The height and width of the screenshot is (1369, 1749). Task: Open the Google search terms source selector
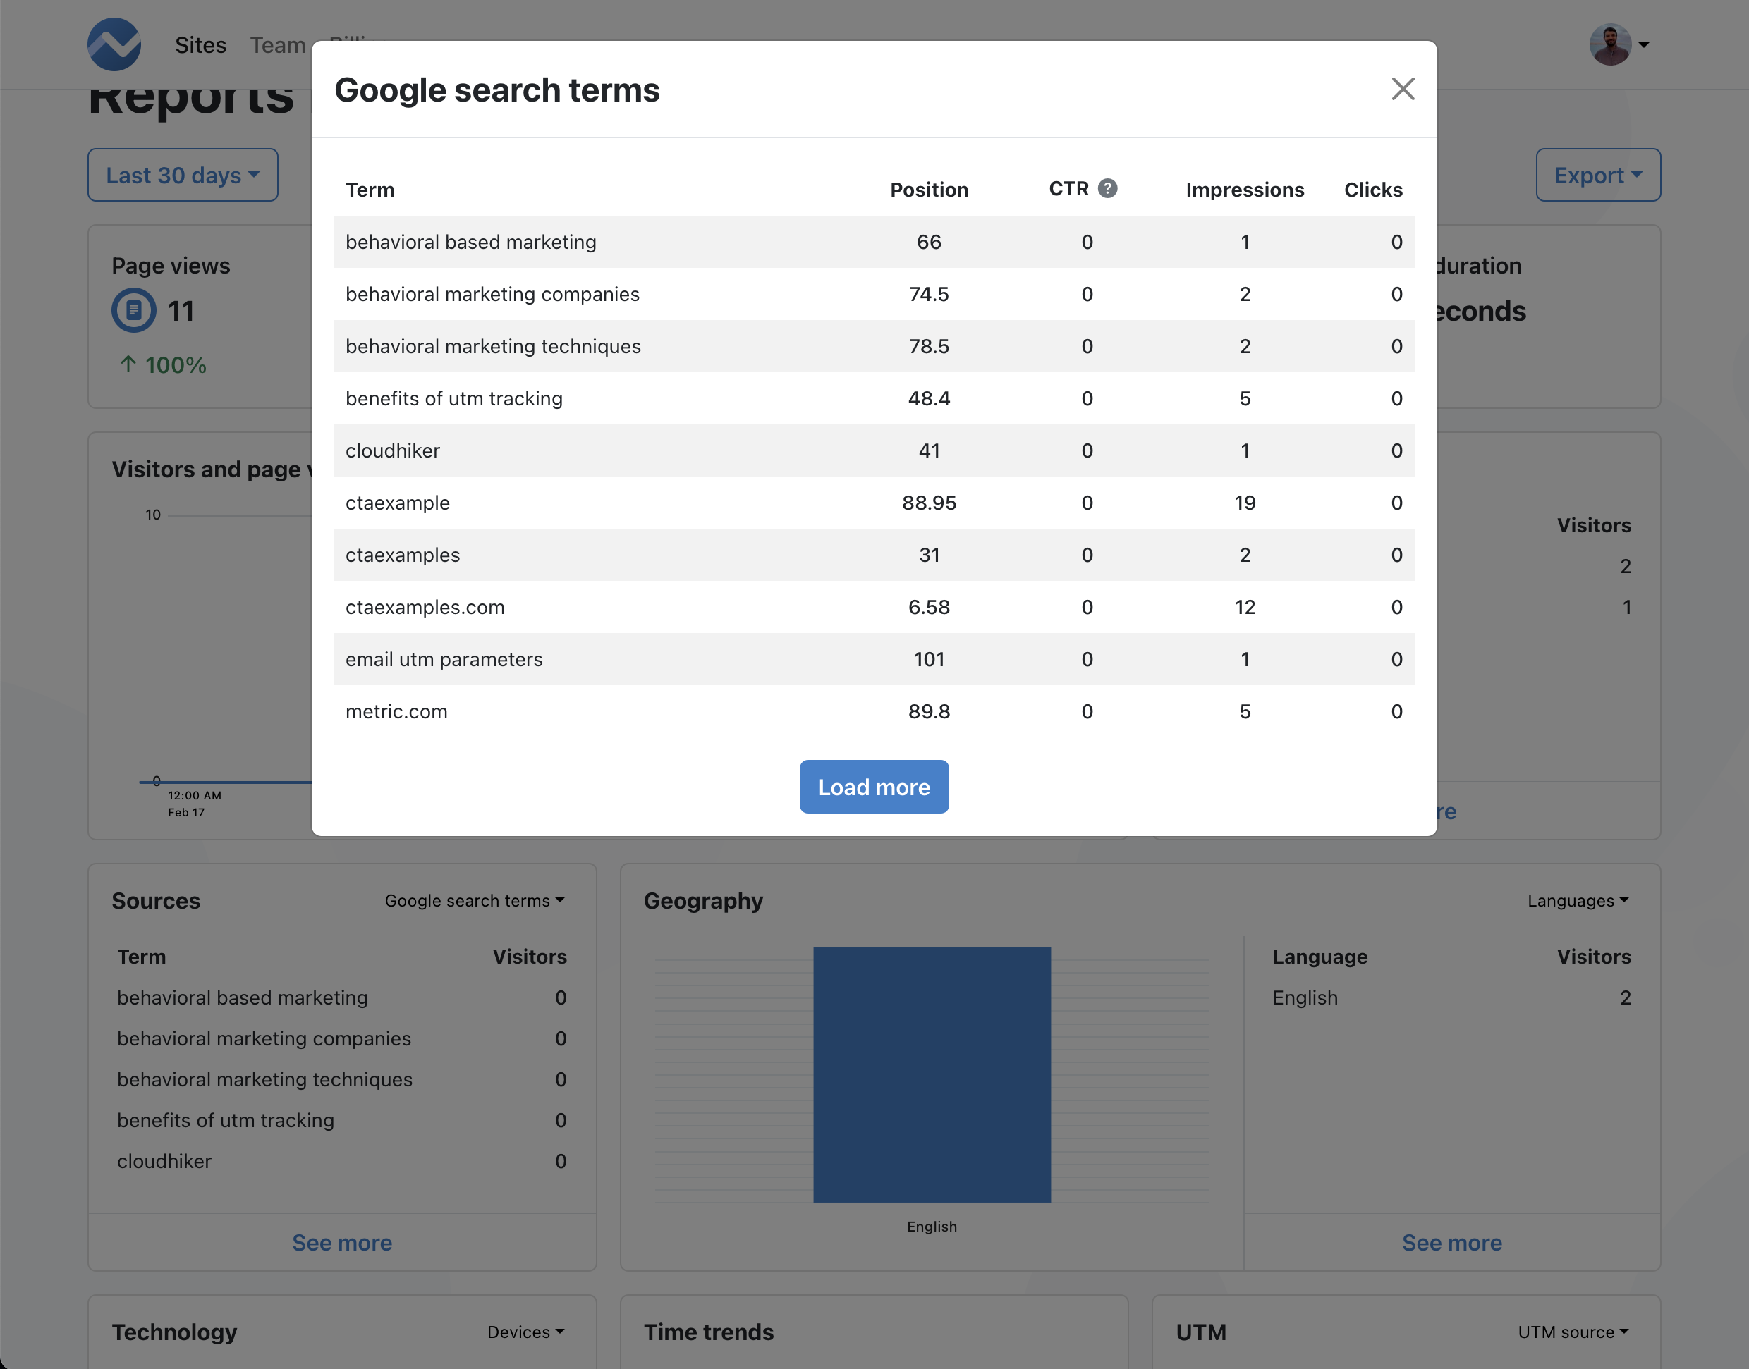tap(475, 900)
